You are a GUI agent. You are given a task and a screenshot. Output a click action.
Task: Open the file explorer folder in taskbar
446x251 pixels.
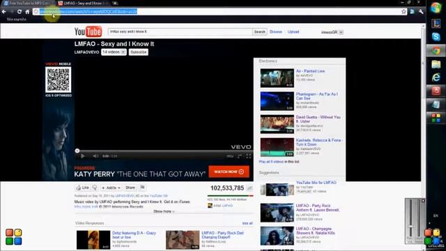pos(436,64)
